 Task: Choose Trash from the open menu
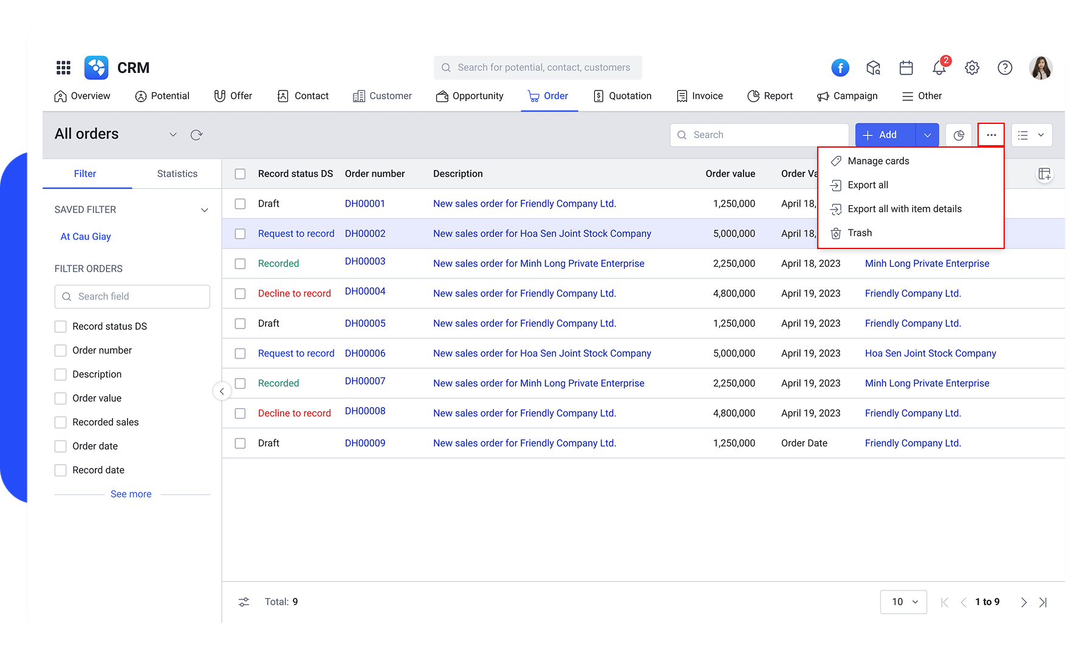pos(860,233)
